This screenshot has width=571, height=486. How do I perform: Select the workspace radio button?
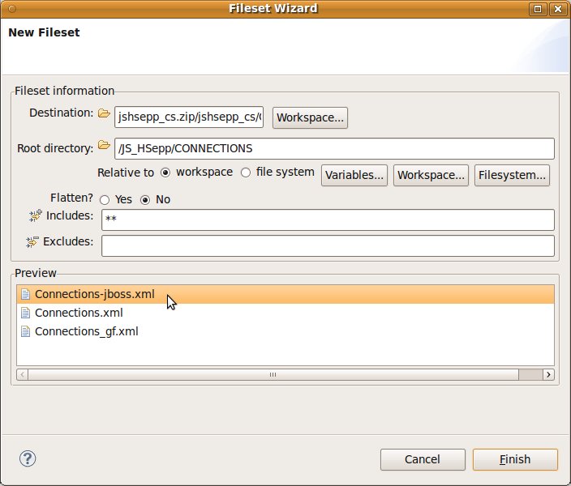tap(165, 173)
